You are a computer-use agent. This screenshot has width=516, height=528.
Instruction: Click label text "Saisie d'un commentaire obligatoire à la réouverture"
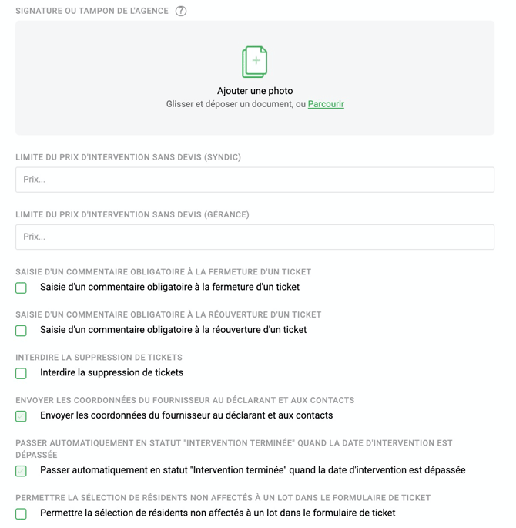point(173,330)
